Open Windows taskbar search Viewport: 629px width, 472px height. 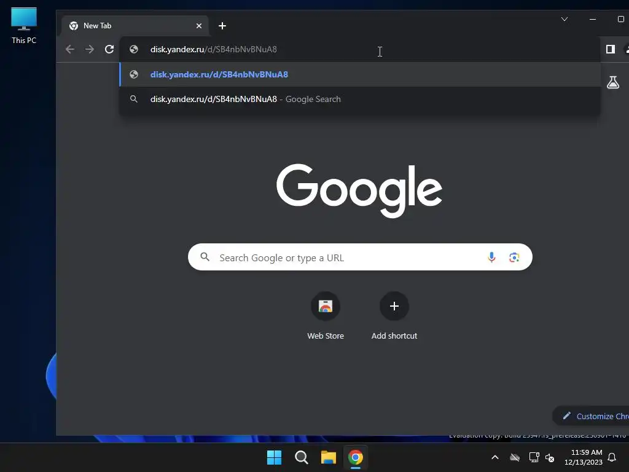(x=301, y=457)
